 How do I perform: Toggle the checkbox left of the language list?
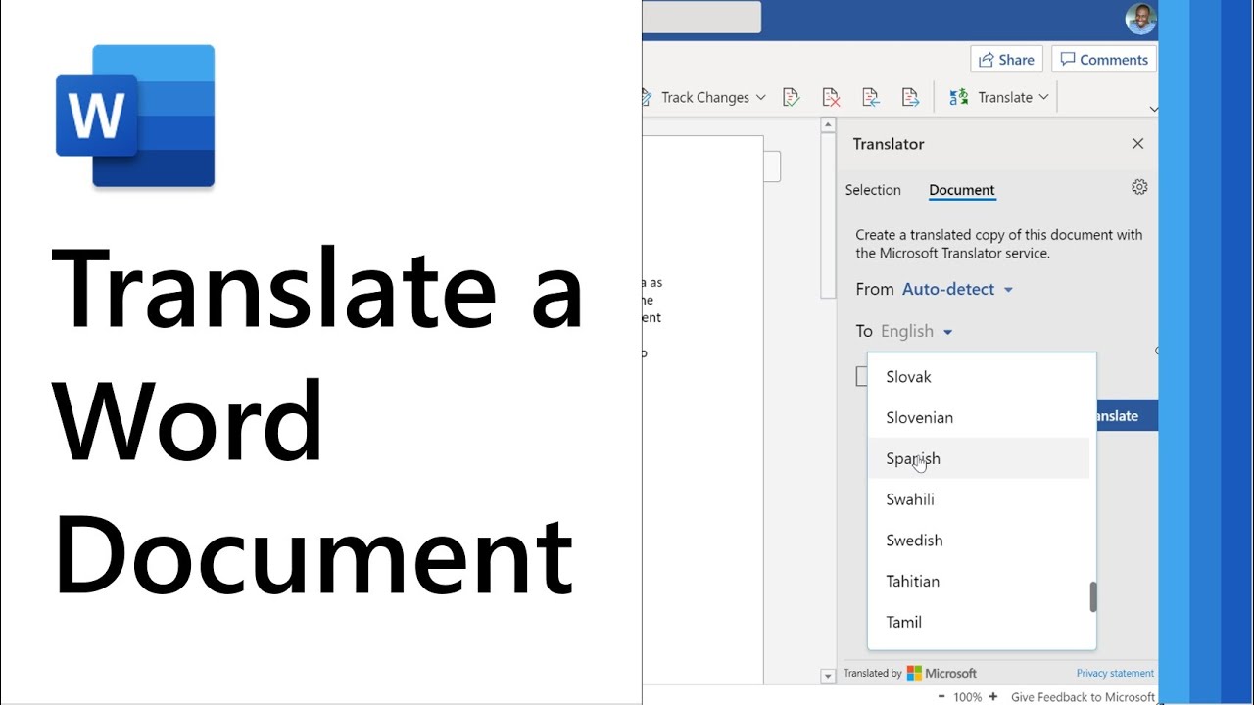[862, 377]
